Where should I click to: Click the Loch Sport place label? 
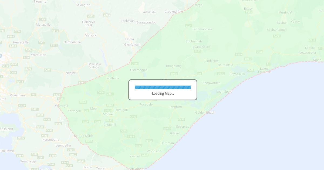[224, 91]
